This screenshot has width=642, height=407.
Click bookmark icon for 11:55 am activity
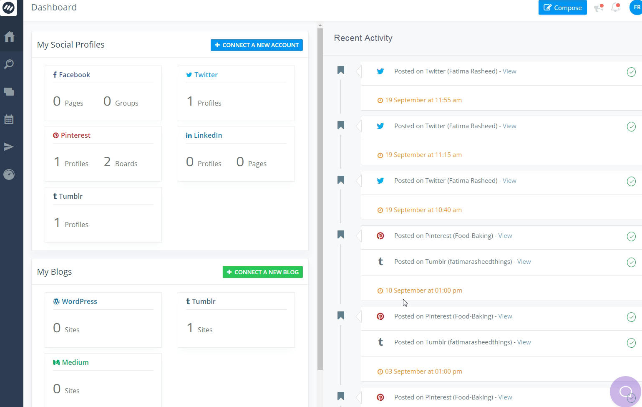(341, 70)
